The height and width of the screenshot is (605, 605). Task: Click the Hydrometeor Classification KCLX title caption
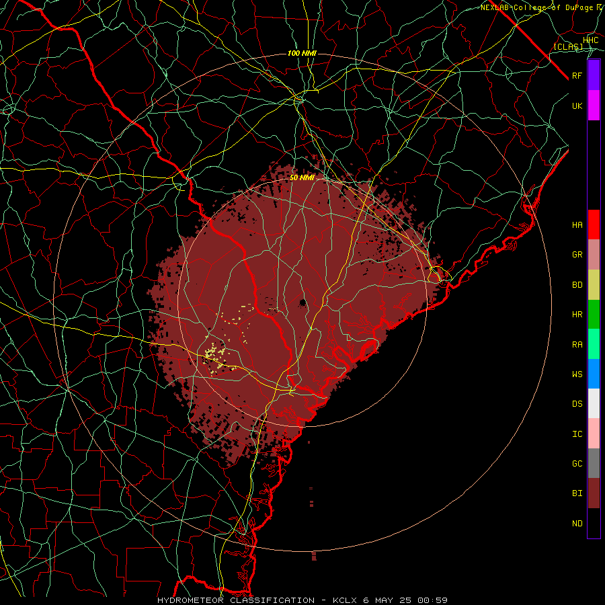(x=302, y=600)
